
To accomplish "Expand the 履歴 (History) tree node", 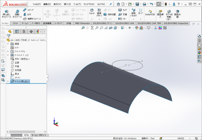I will 8,44.
